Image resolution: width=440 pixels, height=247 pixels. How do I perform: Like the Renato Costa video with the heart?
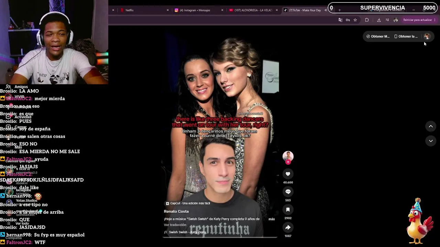coord(288,174)
